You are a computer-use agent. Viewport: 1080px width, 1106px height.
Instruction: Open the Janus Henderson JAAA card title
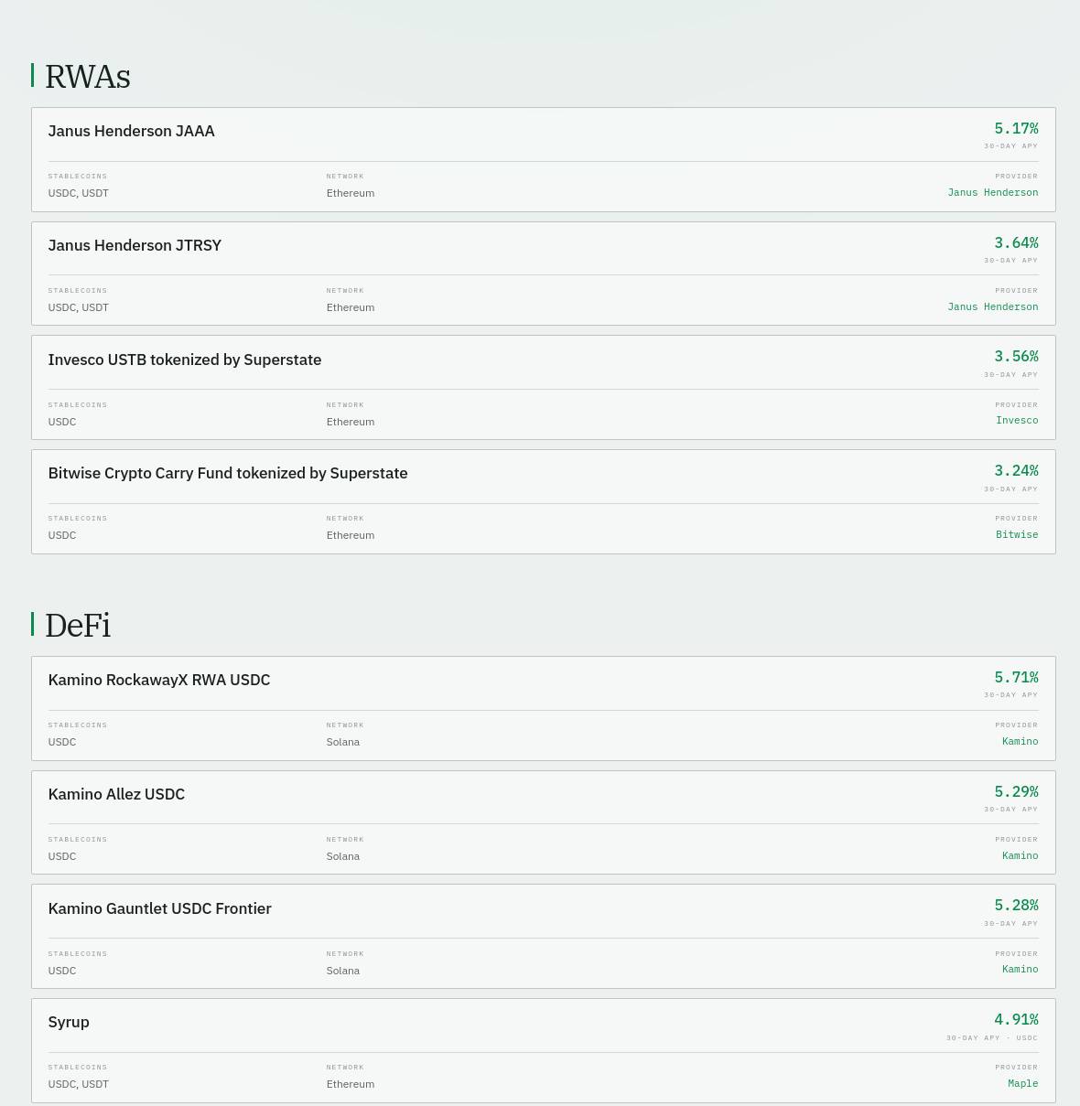click(131, 131)
